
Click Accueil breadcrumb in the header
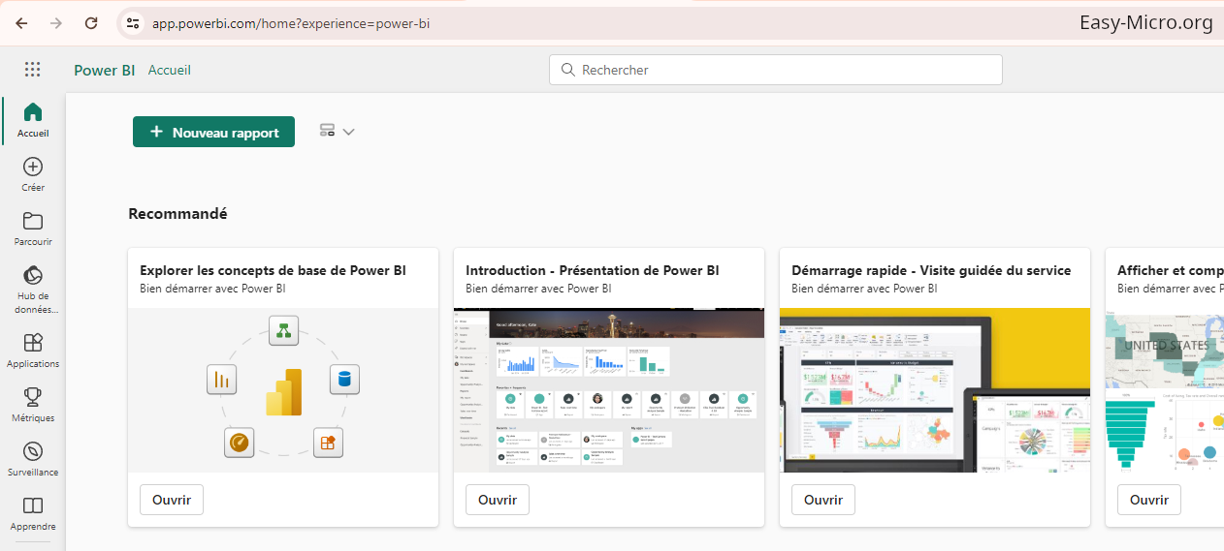click(x=170, y=70)
